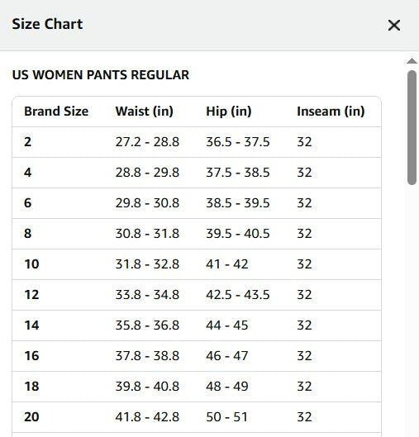
Task: Select the brand size 14 row
Action: tap(197, 325)
